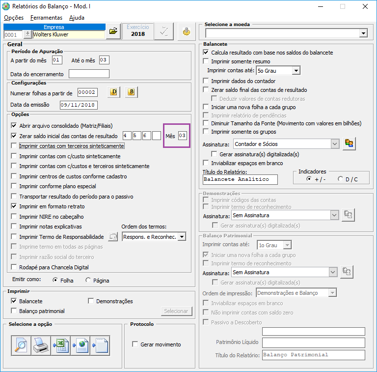Open Ordem dos termos dropdown
This screenshot has width=377, height=372.
point(182,237)
